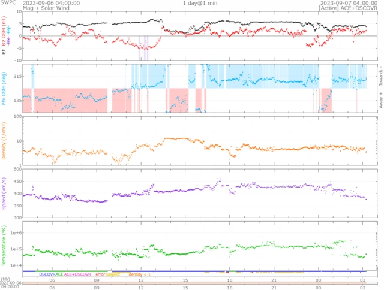Click the blue DSCOVR legend entry
Screen dimensions: 384x290
(x=47, y=274)
